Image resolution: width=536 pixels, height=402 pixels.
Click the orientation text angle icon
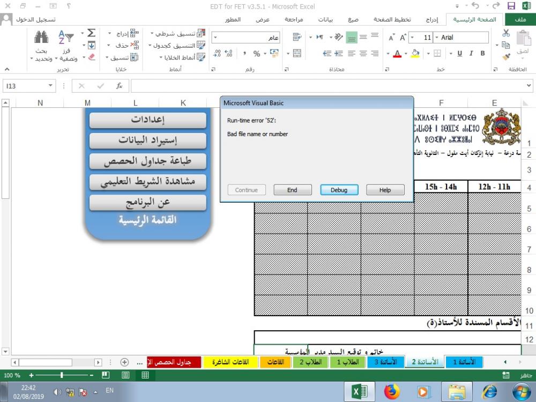tap(339, 36)
